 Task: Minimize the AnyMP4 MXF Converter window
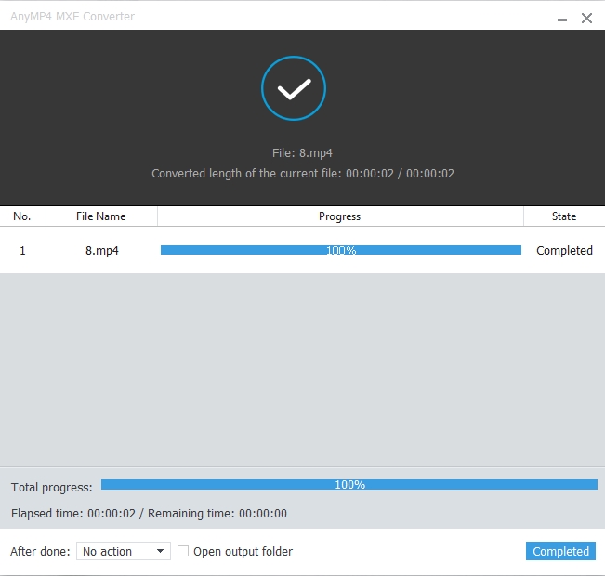click(561, 19)
